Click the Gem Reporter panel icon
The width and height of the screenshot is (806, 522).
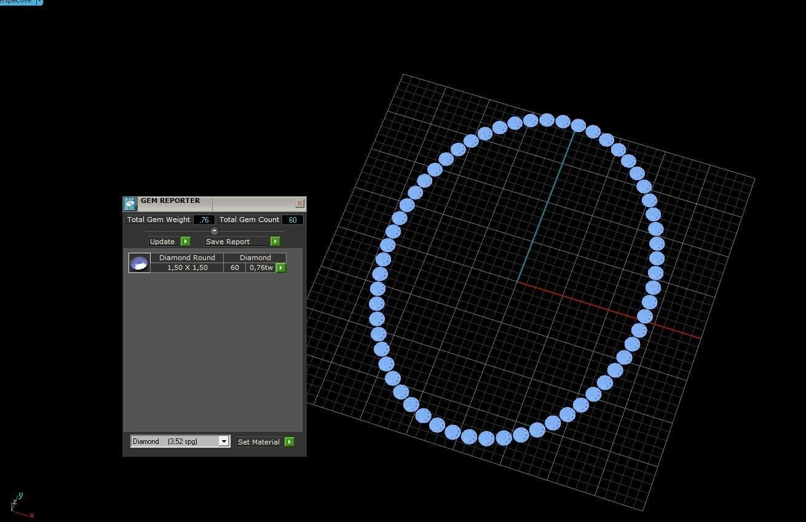129,204
